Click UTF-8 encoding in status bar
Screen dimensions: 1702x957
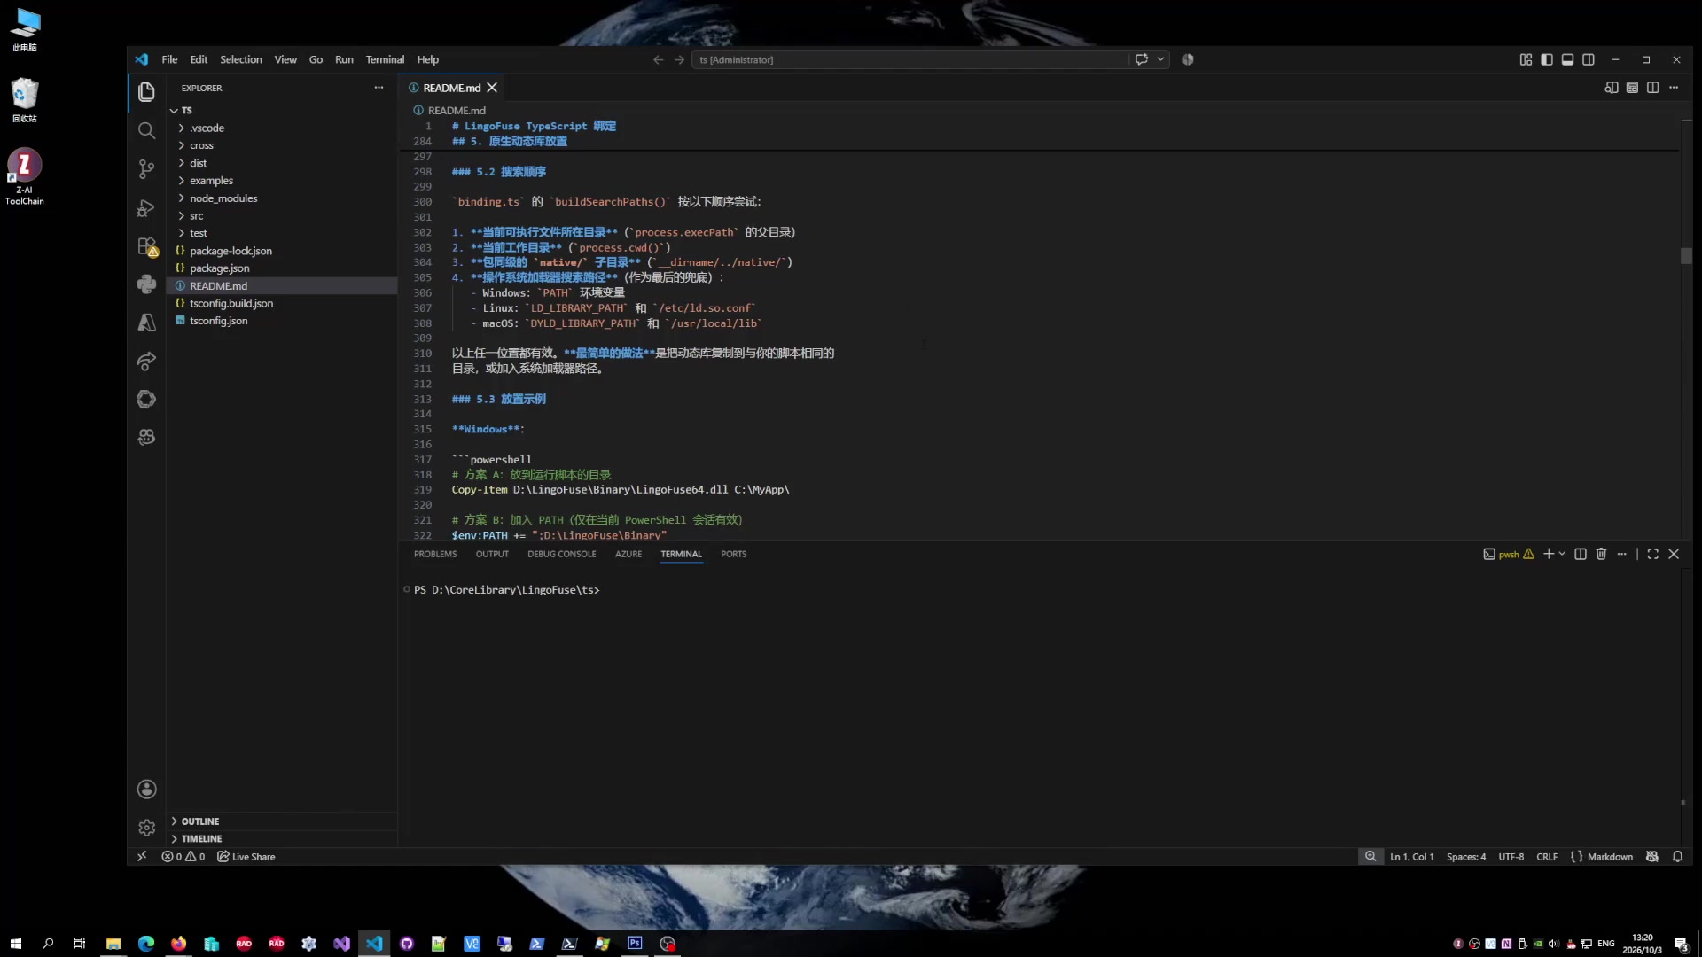tap(1511, 857)
